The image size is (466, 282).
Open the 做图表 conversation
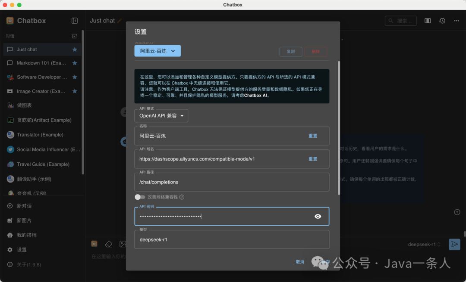click(42, 105)
